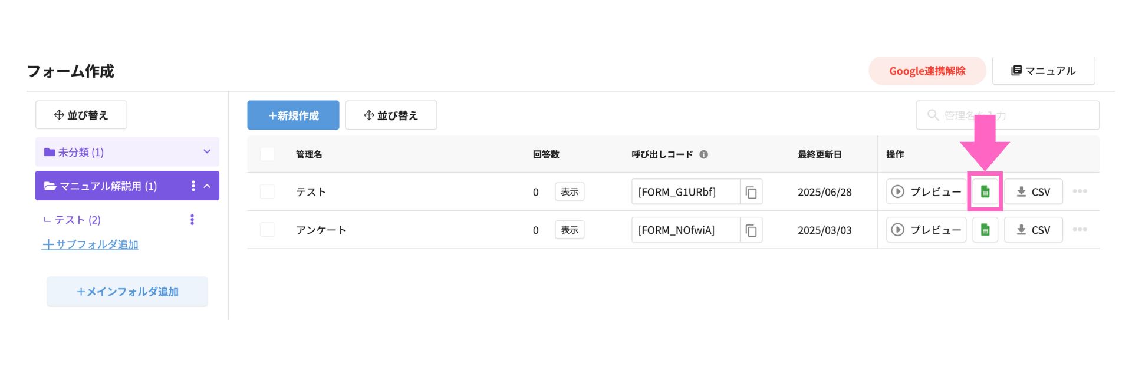1132x377 pixels.
Task: Select the テスト (2) subfolder
Action: 78,220
